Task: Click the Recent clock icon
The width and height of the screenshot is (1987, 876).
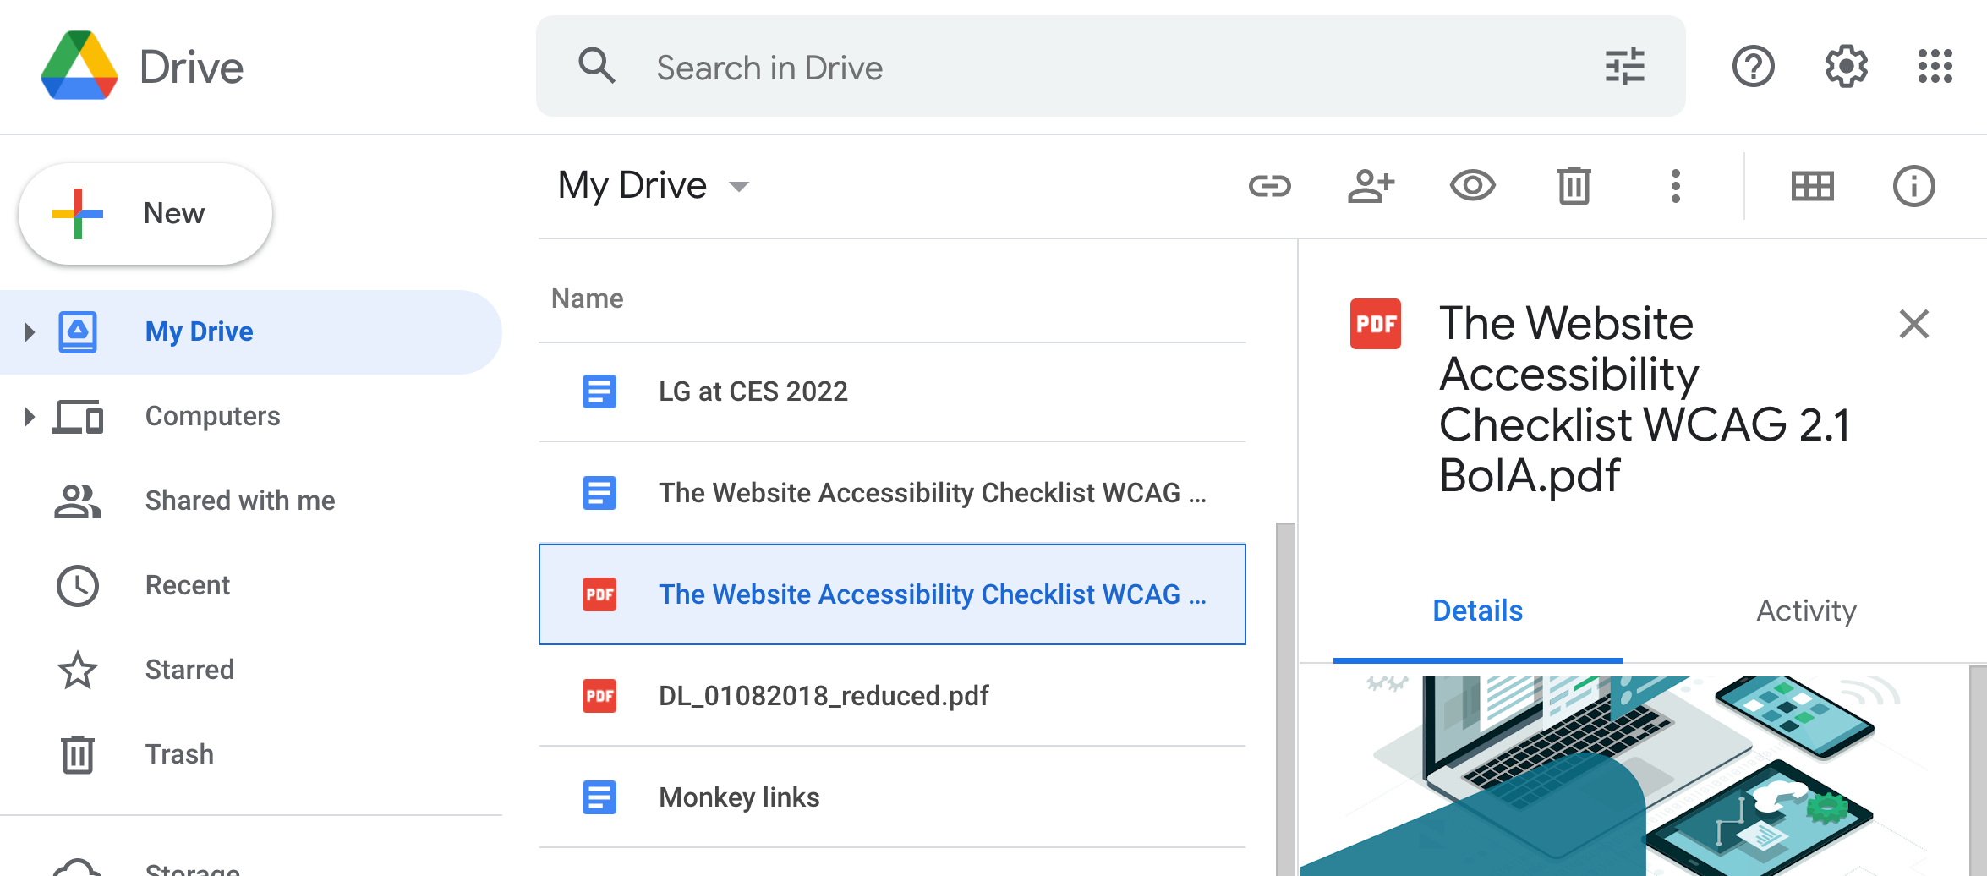Action: [78, 585]
